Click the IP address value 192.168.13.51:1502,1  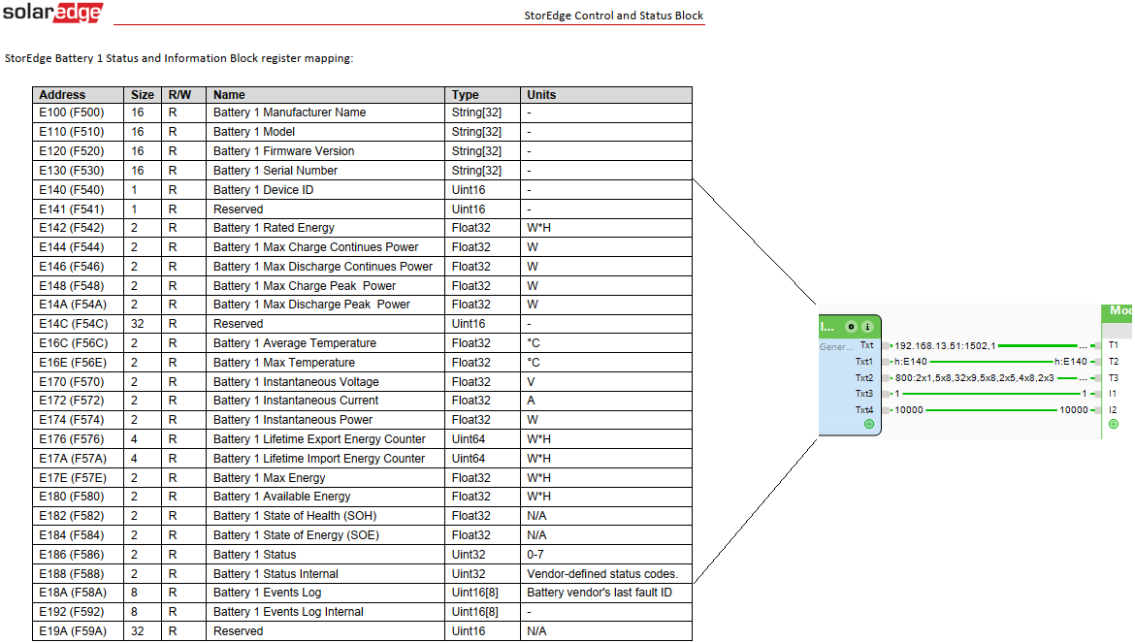[x=945, y=345]
